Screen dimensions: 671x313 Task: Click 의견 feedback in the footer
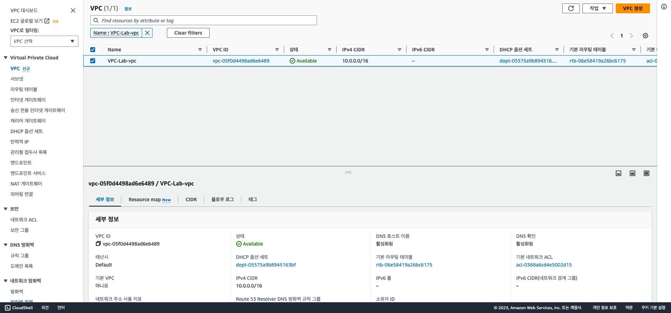(45, 308)
